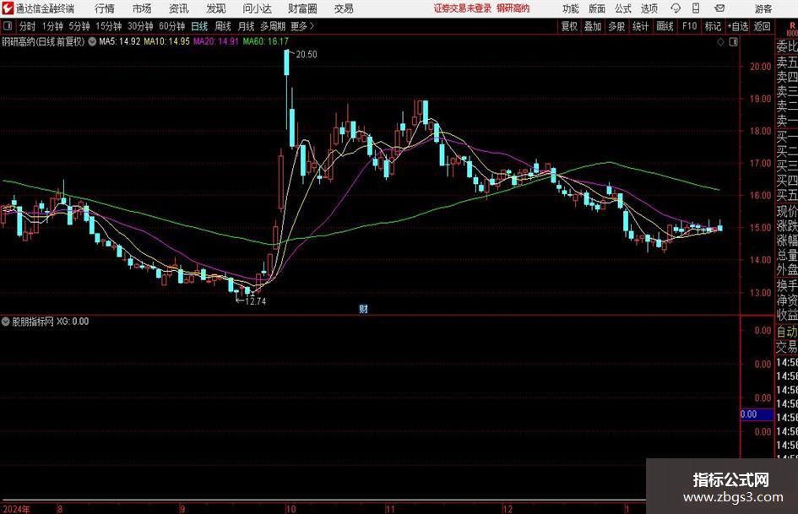Expand 更多 period options
Image resolution: width=798 pixels, height=514 pixels.
(x=302, y=26)
